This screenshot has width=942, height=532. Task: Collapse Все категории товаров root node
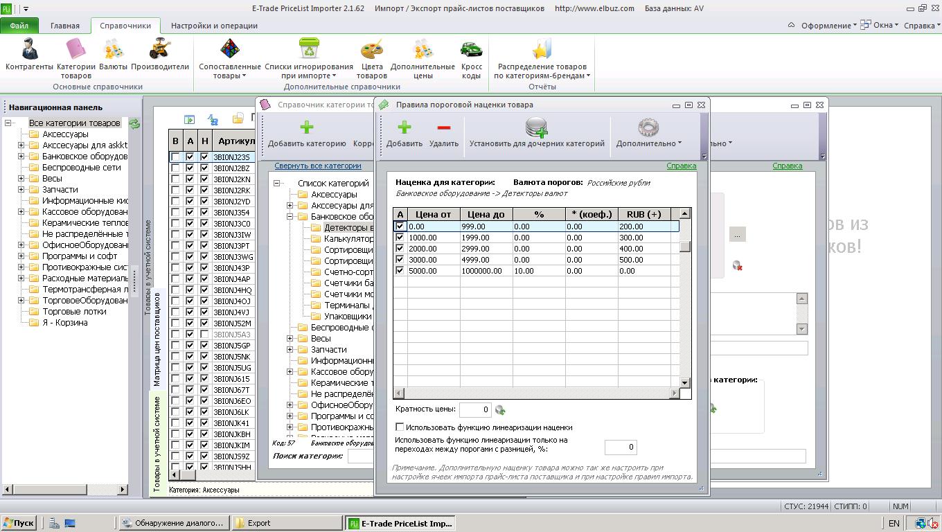coord(8,123)
